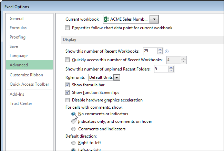This screenshot has width=224, height=151.
Task: Choose Right-to-left default direction
Action: tap(73, 142)
